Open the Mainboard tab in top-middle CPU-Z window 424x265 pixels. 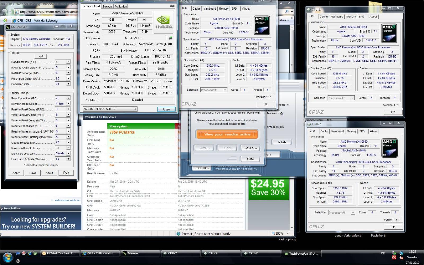(210, 8)
